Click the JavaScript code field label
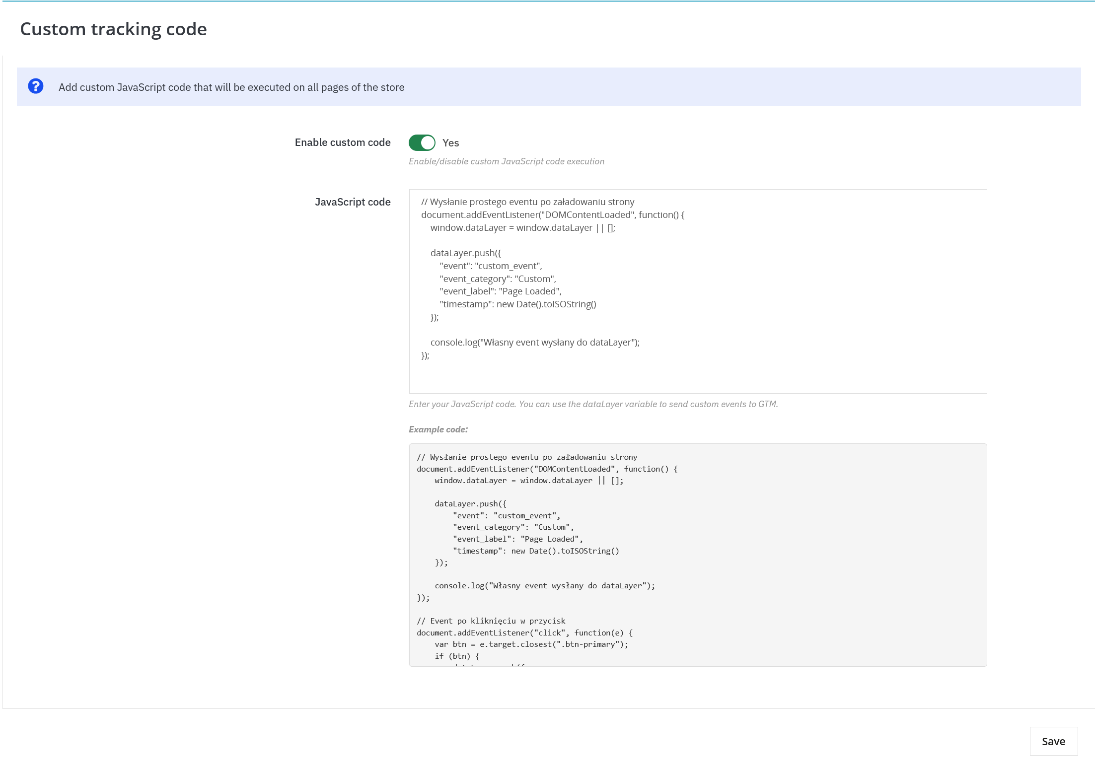Viewport: 1095px width, 772px height. click(353, 202)
